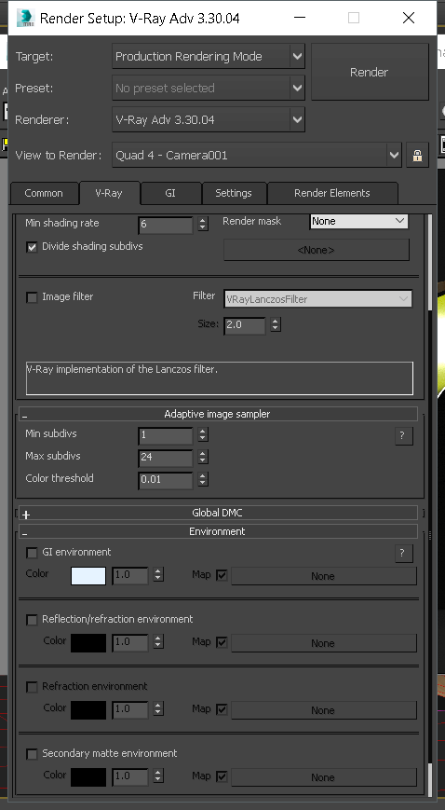Enable Refraction environment checkbox
Screen dimensions: 445x810
pos(32,687)
